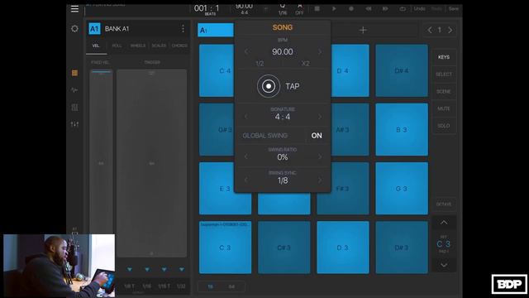Shift octave up with the up chevron
Viewport: 529px width, 298px height.
click(x=444, y=223)
